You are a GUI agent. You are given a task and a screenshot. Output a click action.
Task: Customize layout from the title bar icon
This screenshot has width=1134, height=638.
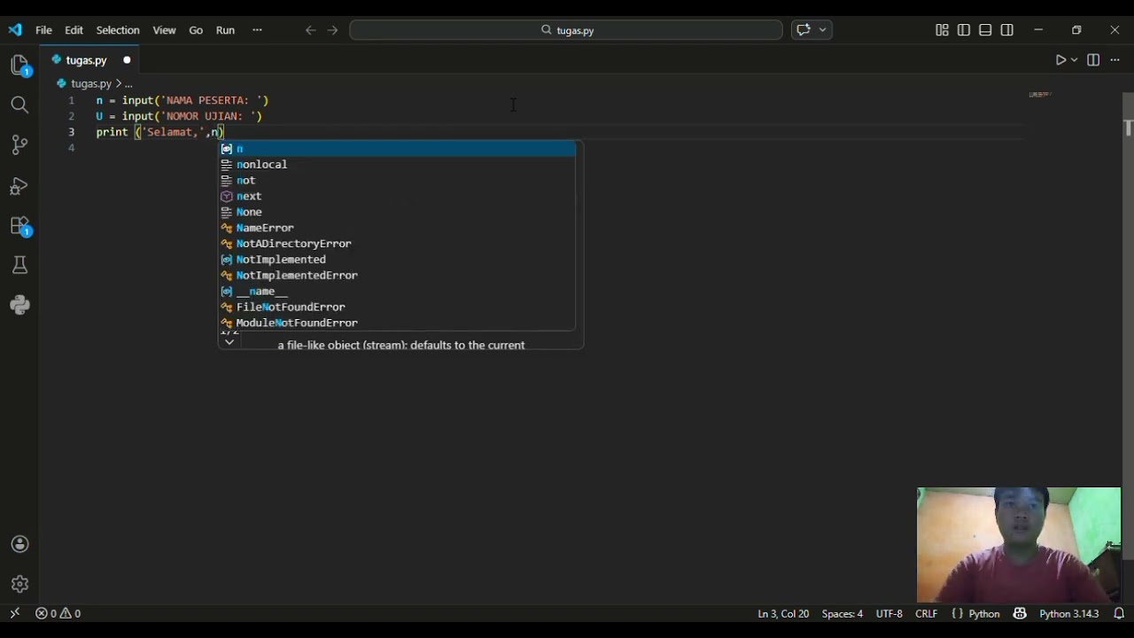(x=942, y=30)
